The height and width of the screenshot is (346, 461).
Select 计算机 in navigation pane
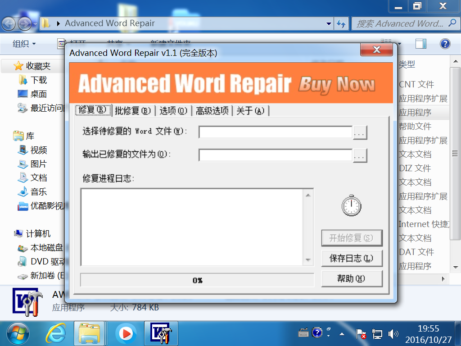pyautogui.click(x=32, y=234)
